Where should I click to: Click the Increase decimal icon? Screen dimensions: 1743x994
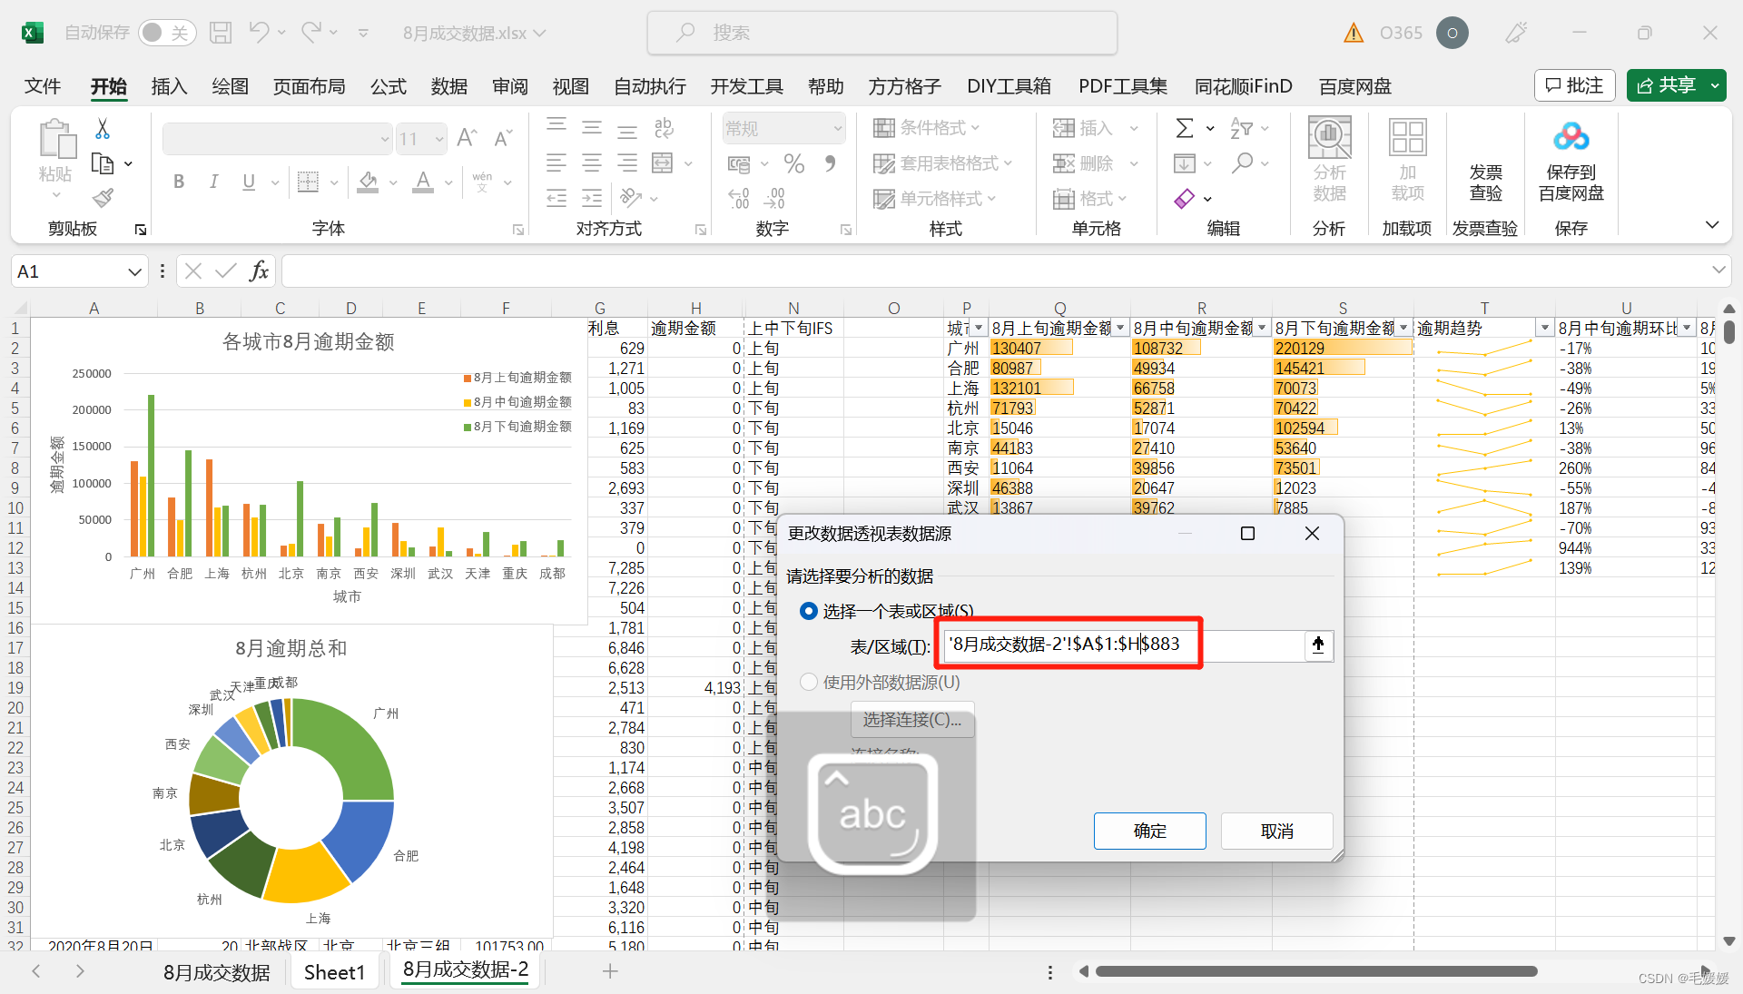point(739,198)
